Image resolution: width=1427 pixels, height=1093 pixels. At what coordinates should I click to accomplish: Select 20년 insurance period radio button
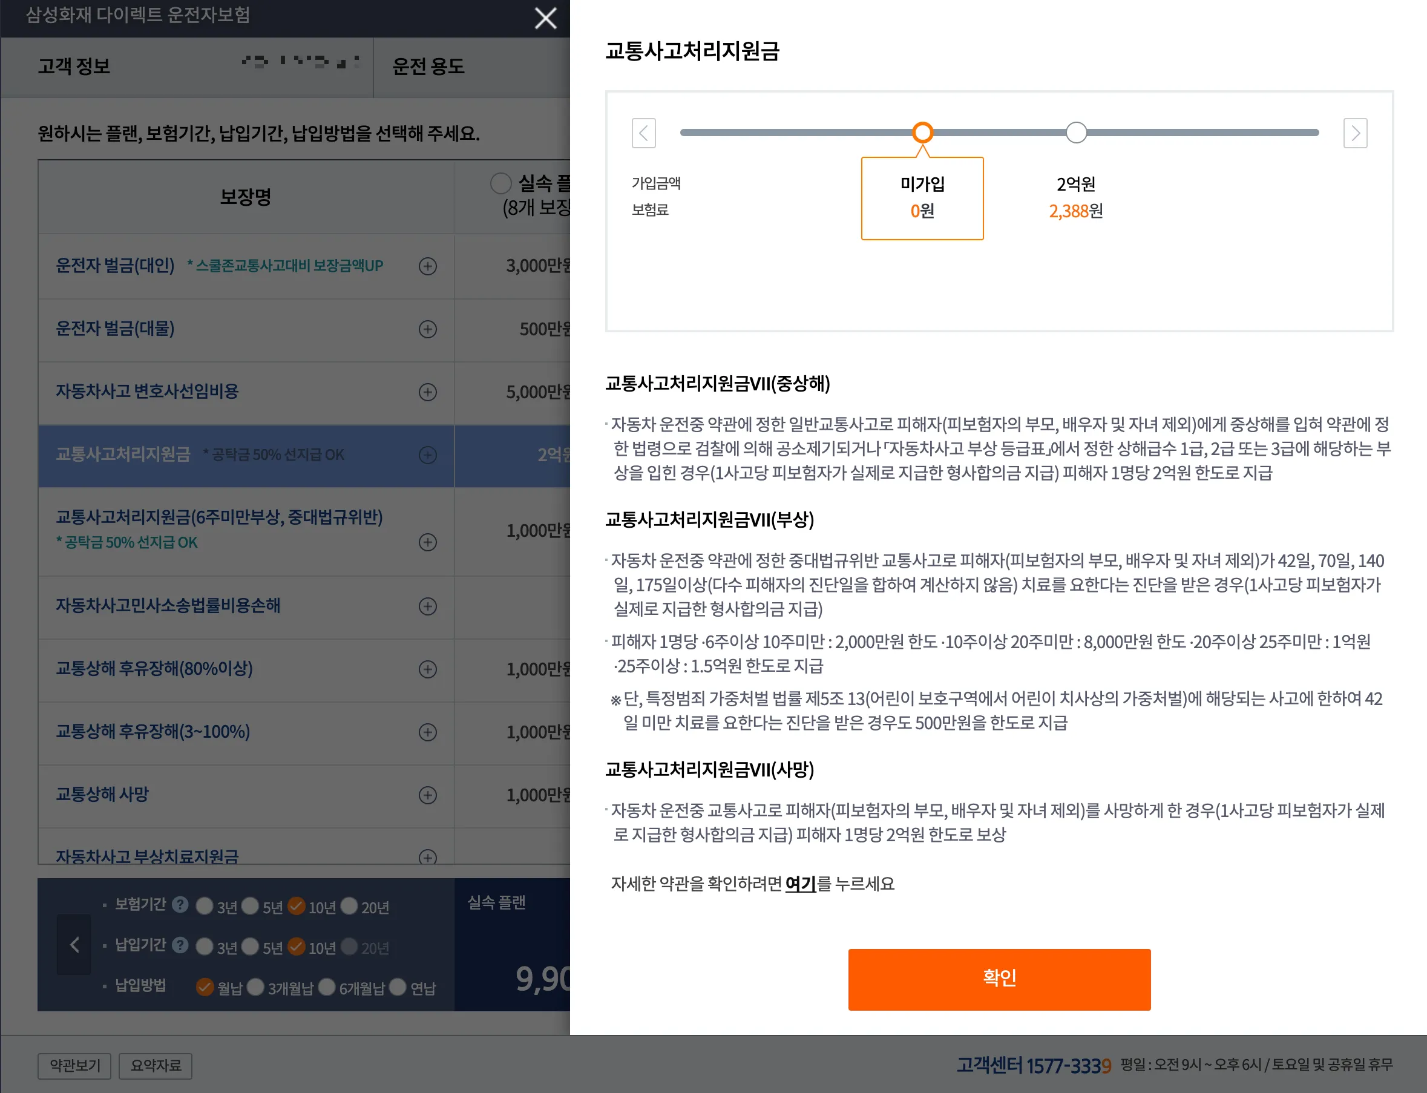coord(349,905)
